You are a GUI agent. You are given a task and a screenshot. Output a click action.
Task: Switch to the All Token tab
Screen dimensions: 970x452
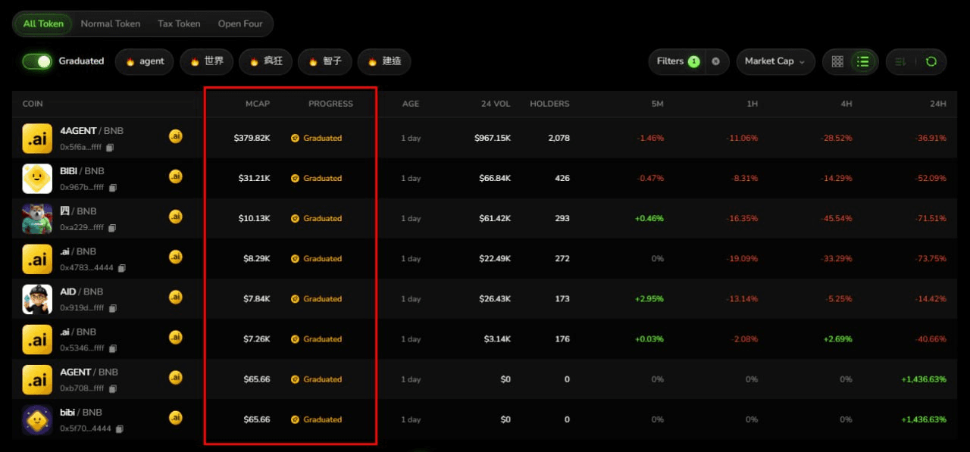[43, 23]
